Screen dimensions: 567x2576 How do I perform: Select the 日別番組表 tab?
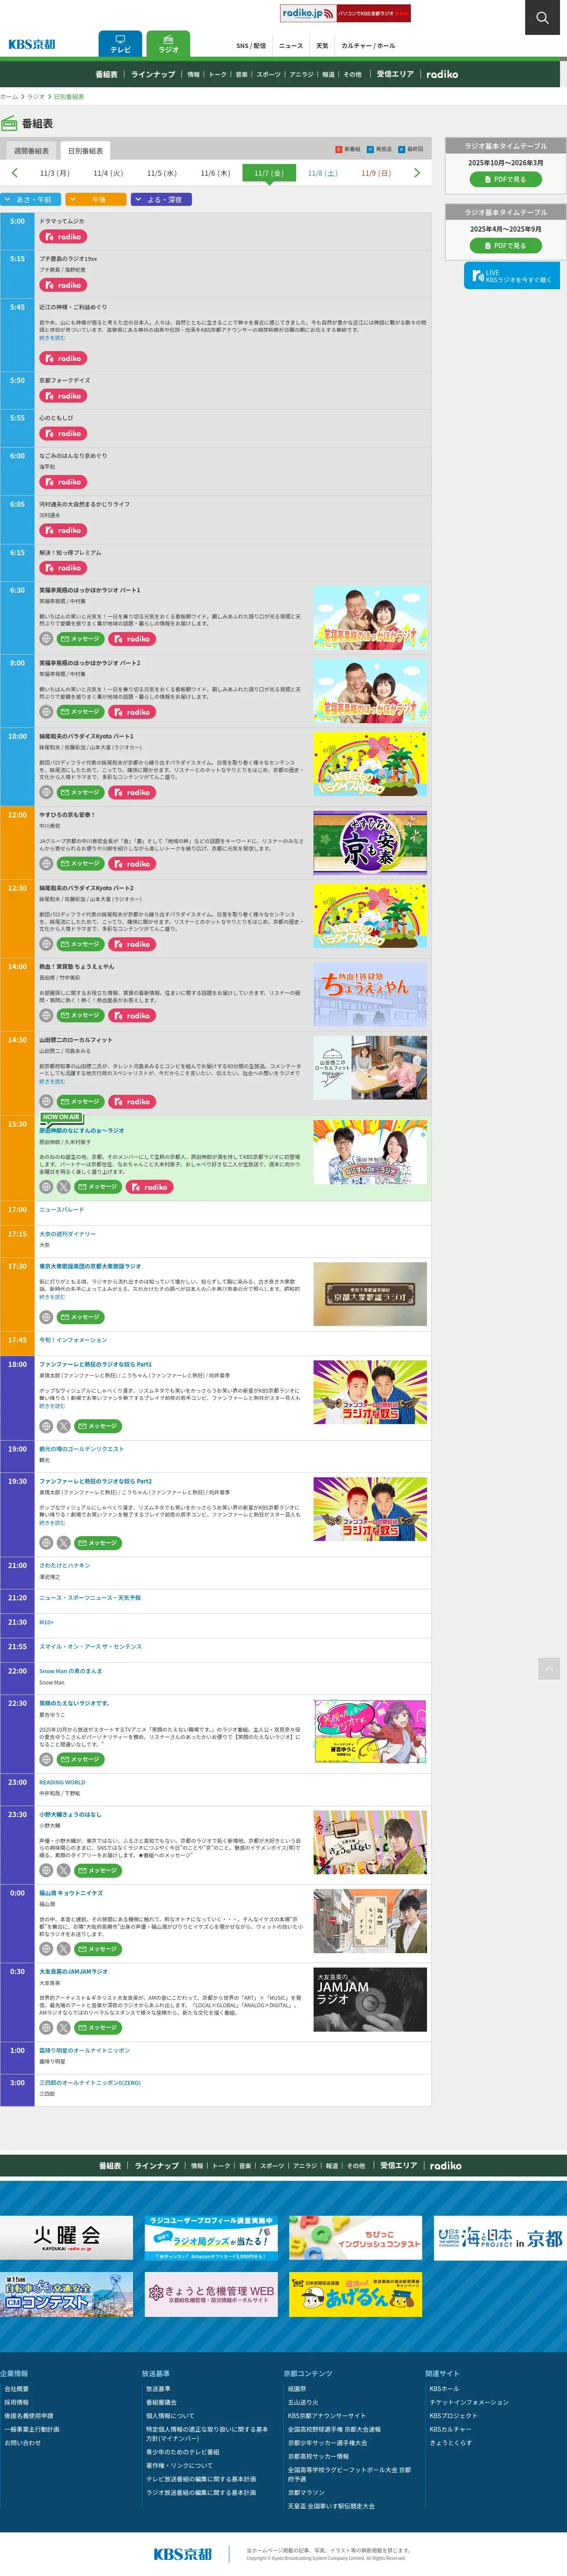pyautogui.click(x=86, y=151)
